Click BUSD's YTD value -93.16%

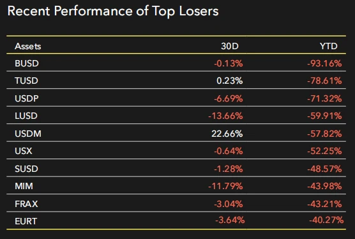324,63
